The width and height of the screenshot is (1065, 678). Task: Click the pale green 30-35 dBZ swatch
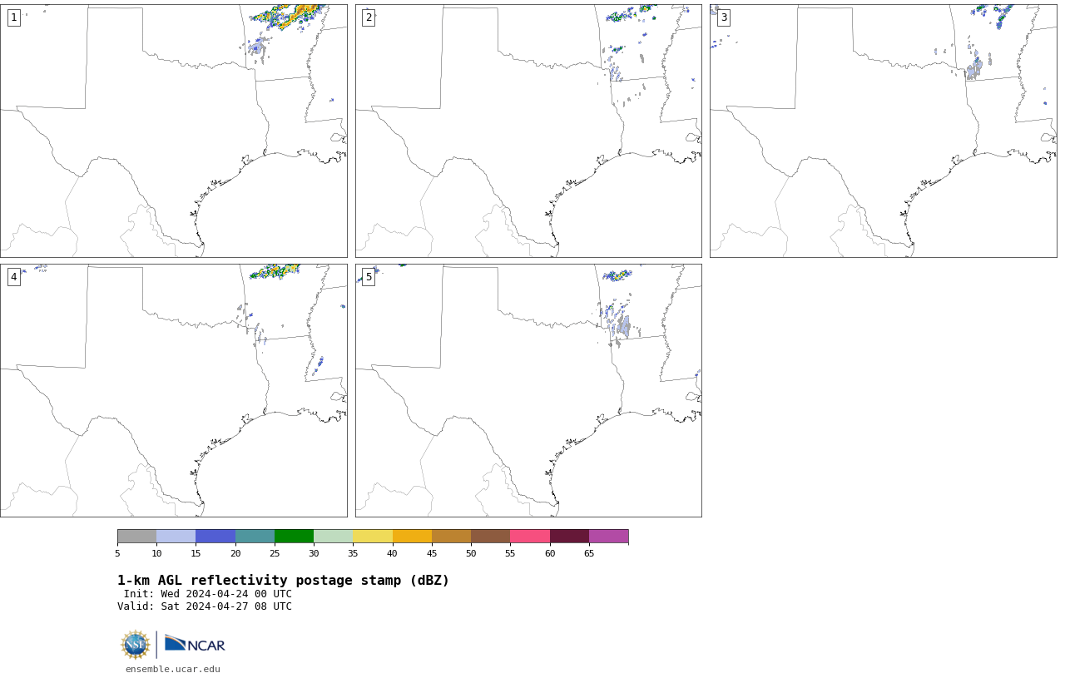click(x=334, y=536)
